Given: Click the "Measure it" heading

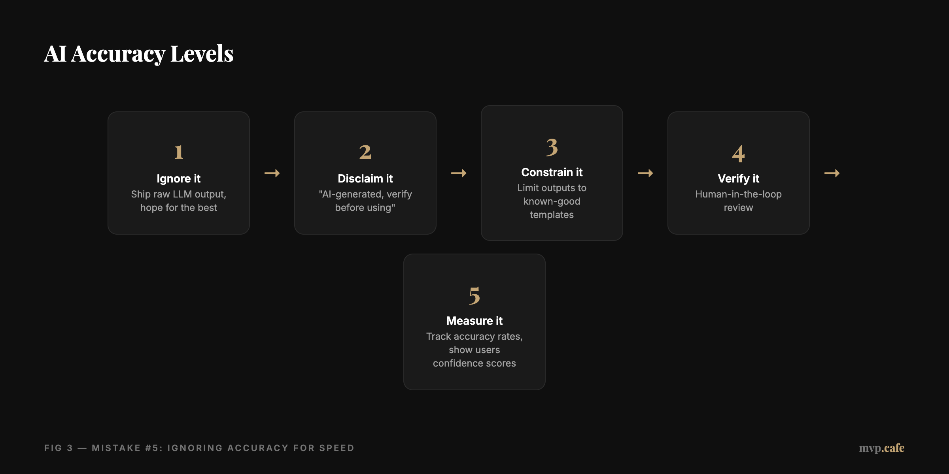Looking at the screenshot, I should pyautogui.click(x=475, y=321).
